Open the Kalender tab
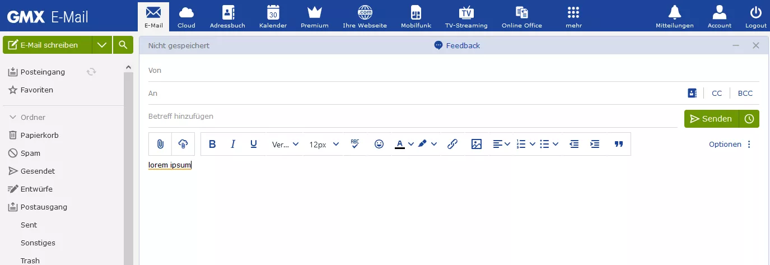The height and width of the screenshot is (265, 770). point(273,16)
